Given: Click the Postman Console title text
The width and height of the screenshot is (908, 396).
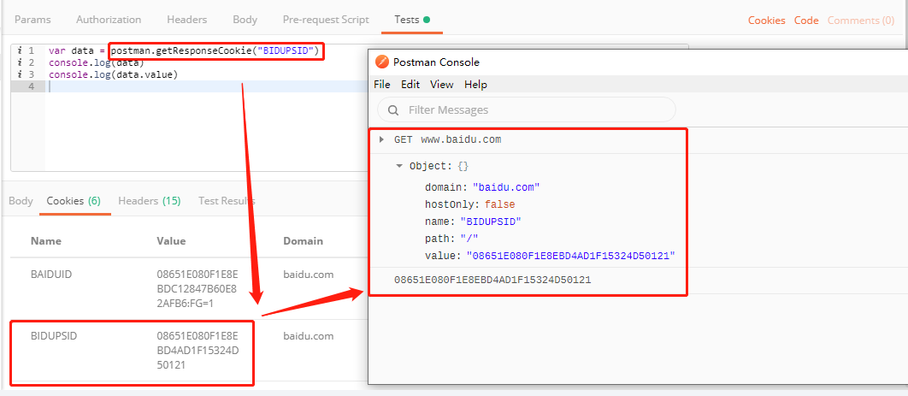Looking at the screenshot, I should pyautogui.click(x=436, y=62).
